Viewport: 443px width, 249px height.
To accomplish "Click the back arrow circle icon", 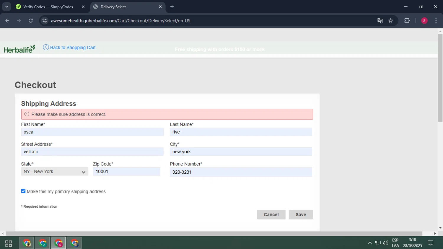I will [x=46, y=47].
